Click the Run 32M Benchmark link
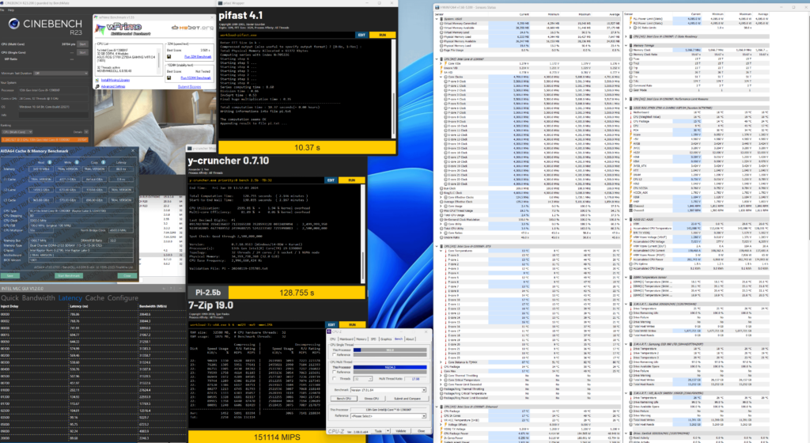The image size is (810, 443). tap(198, 57)
